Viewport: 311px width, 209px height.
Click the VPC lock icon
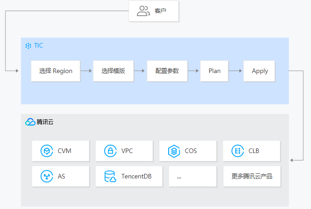coord(110,151)
